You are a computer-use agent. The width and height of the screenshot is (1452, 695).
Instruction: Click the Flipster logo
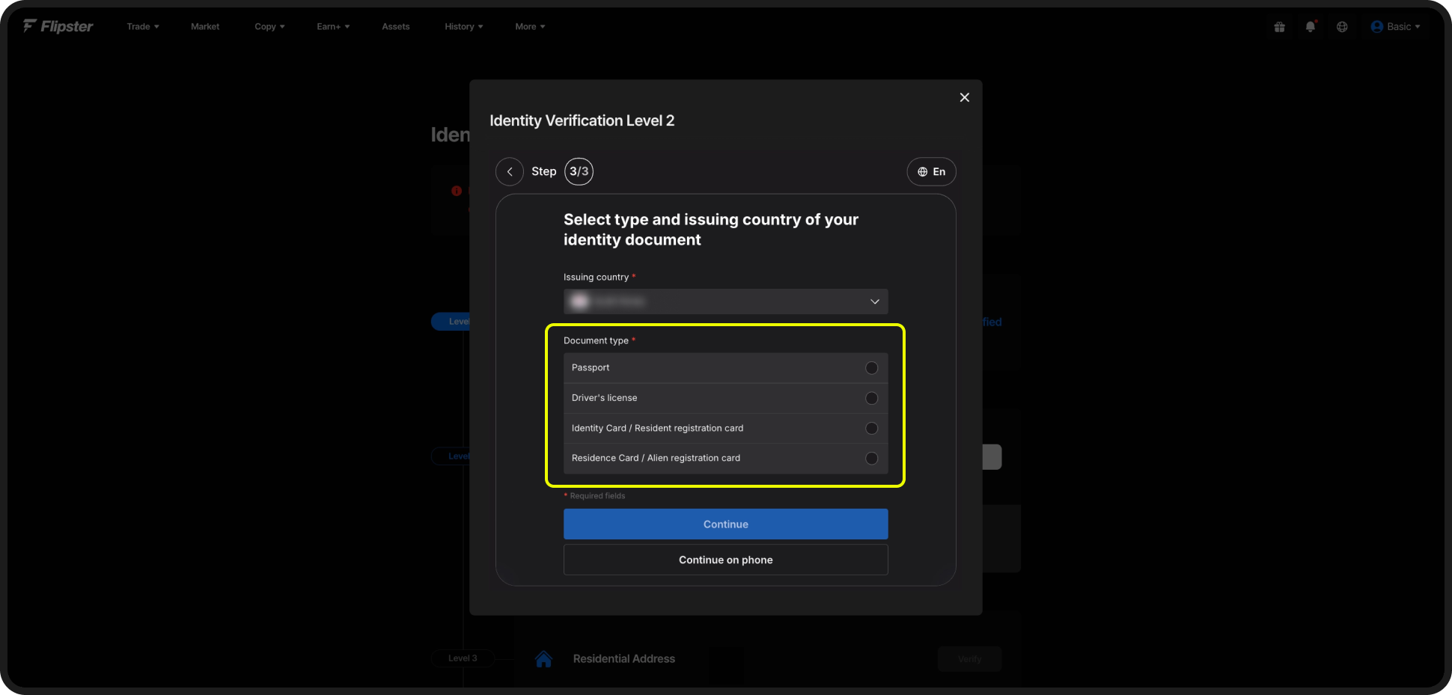[x=58, y=26]
